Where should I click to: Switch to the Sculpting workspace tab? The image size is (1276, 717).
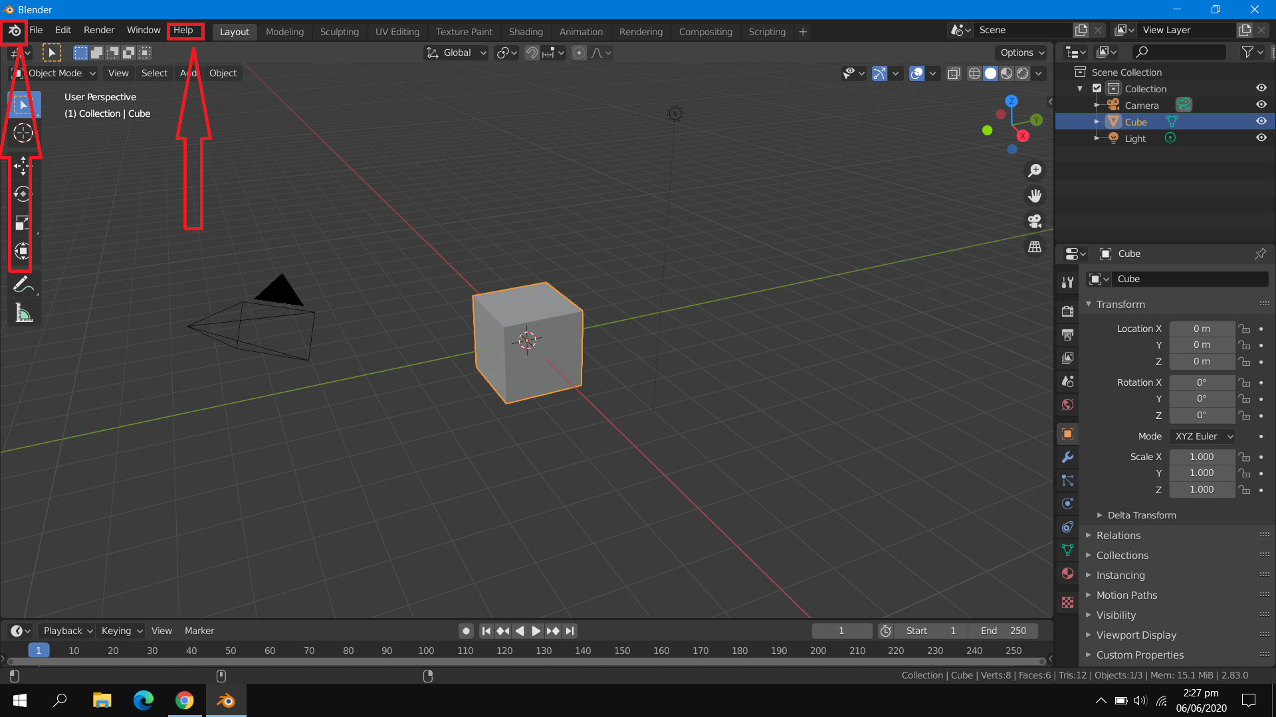(339, 32)
